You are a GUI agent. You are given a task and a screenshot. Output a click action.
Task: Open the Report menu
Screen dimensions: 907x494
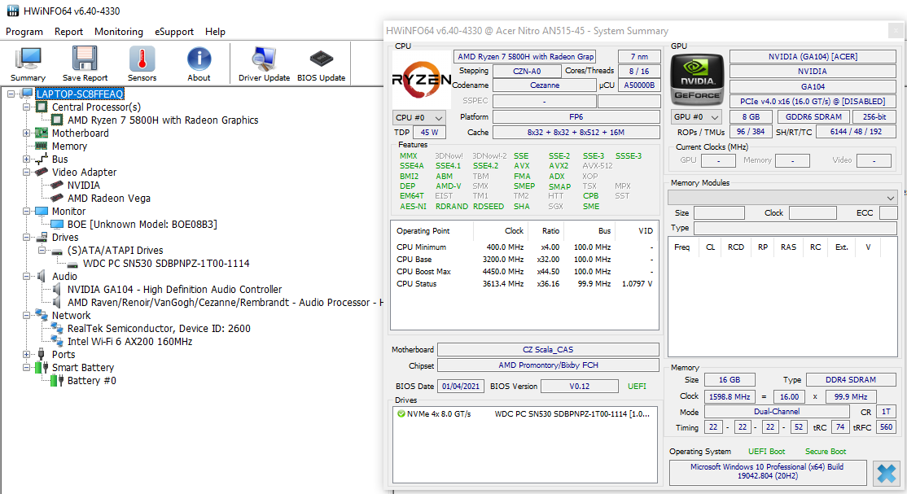(x=69, y=32)
